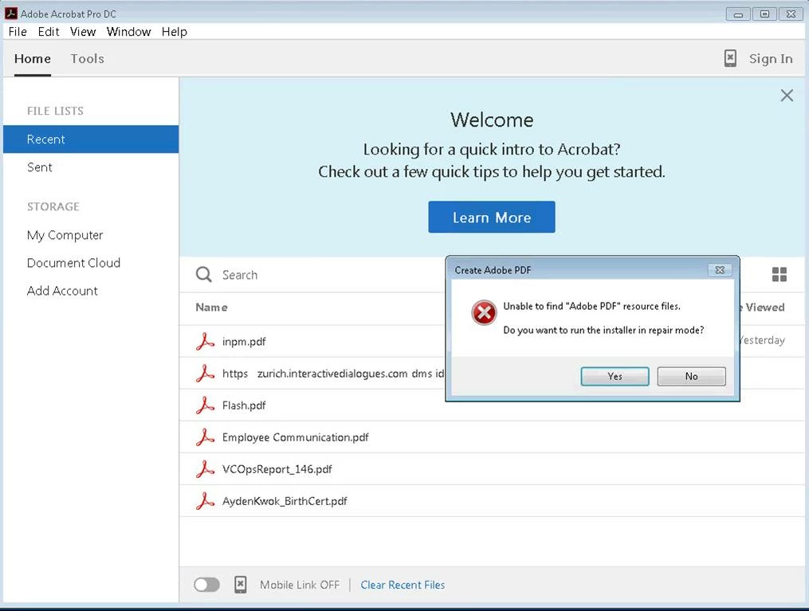Screen dimensions: 809x611
Task: Click the mobile link phone icon in footer
Action: tap(241, 585)
